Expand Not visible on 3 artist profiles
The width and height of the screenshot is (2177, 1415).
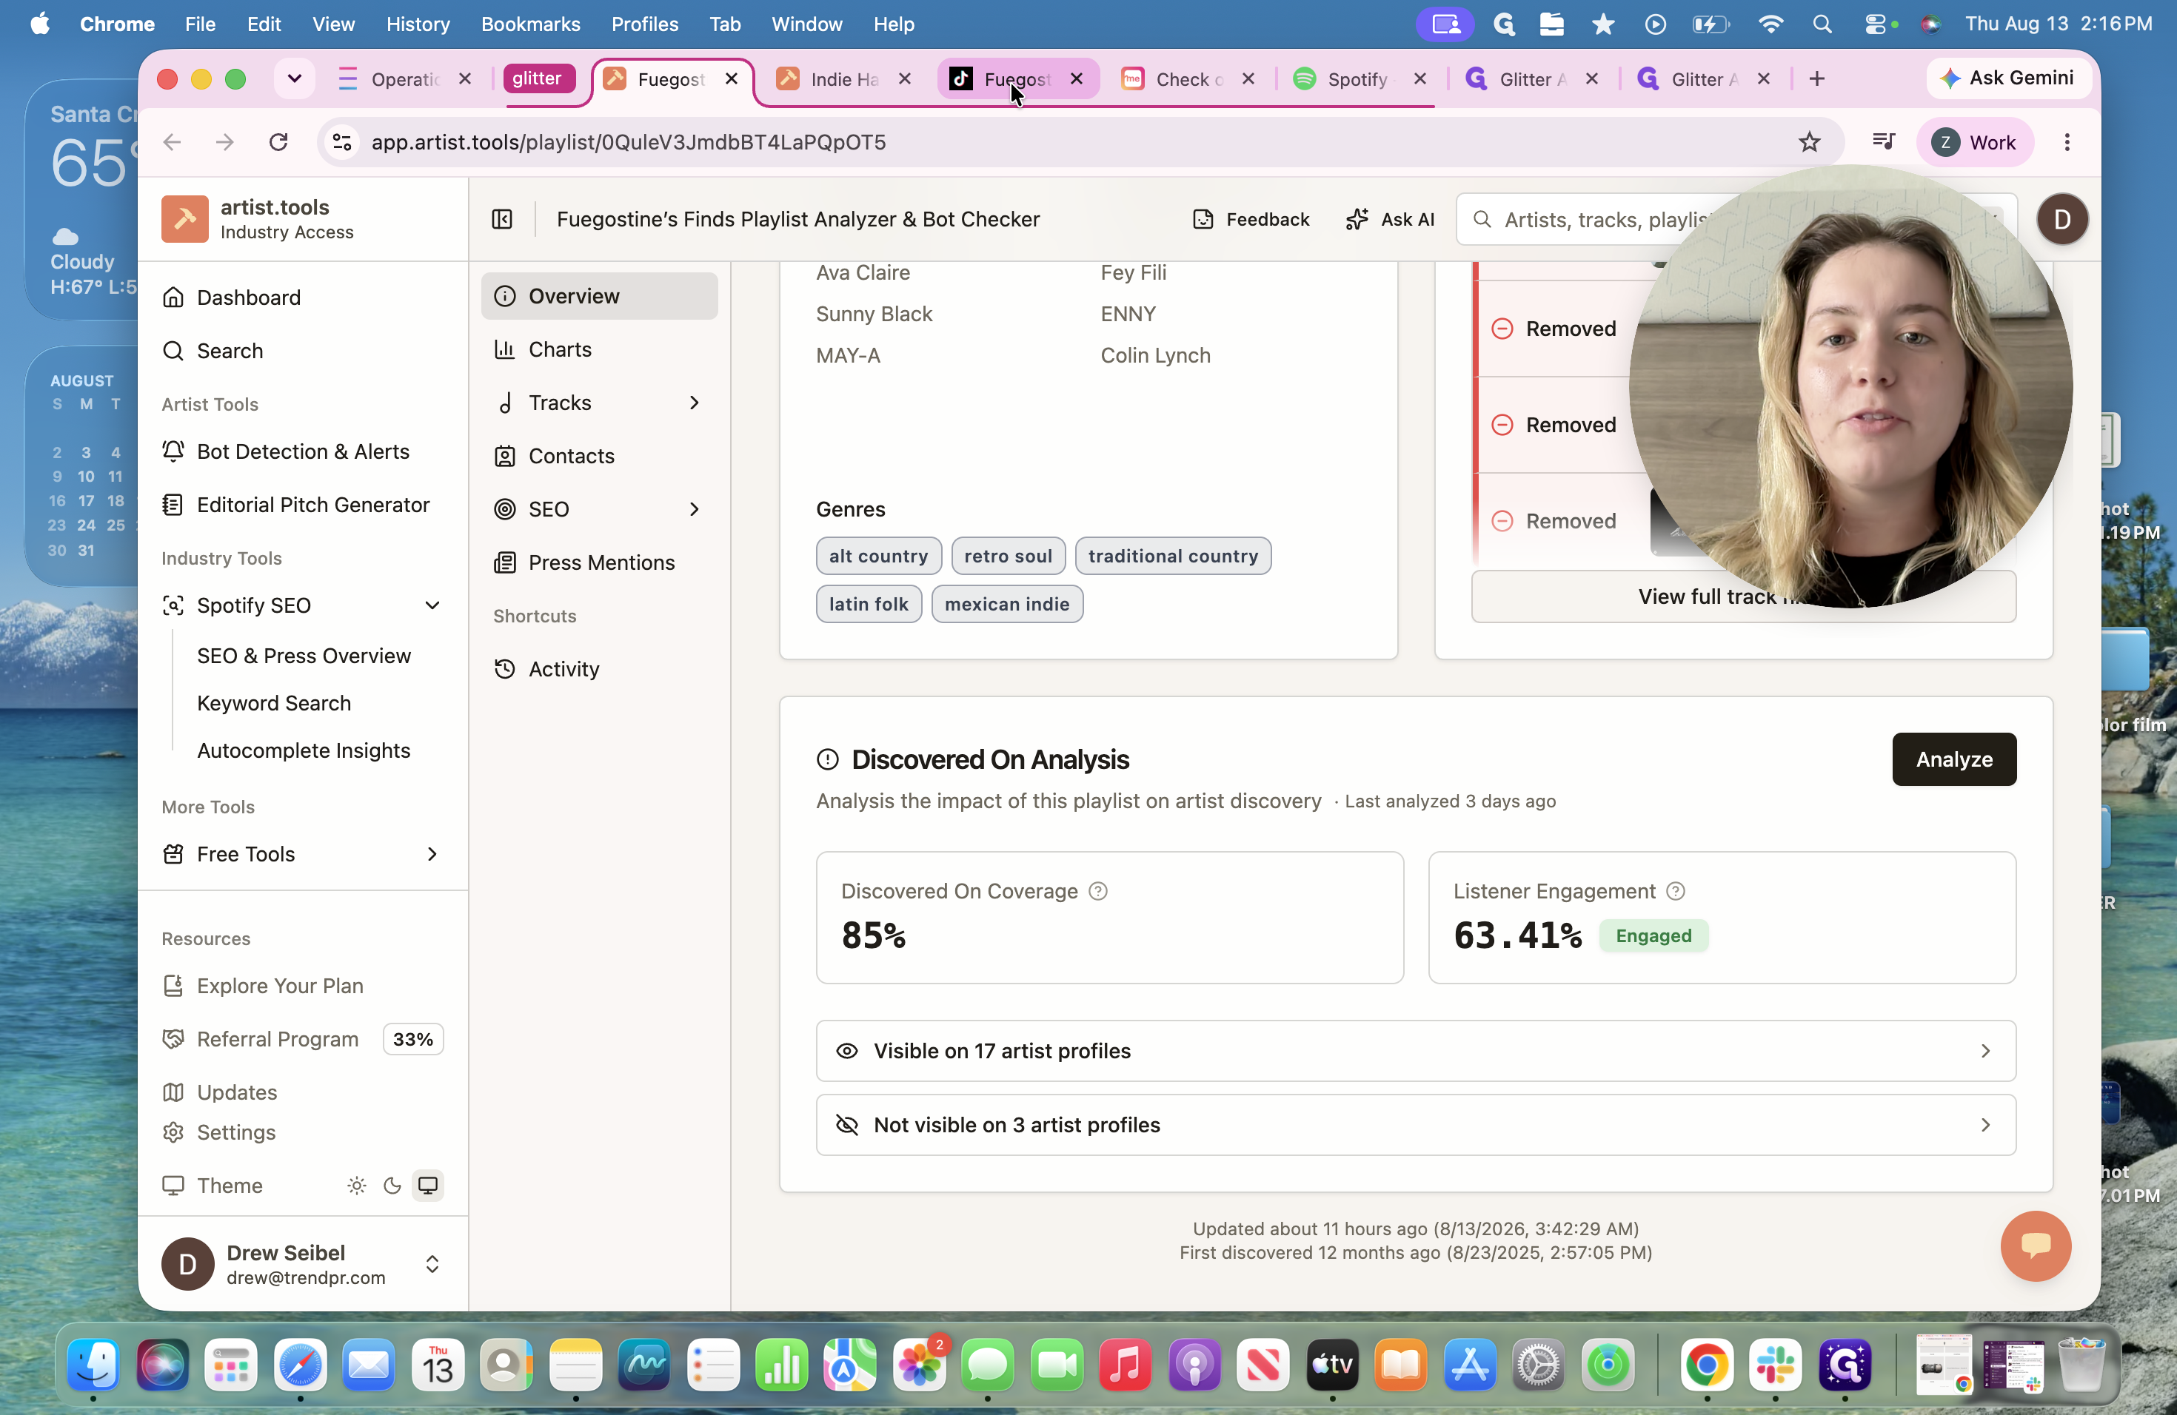[1415, 1124]
